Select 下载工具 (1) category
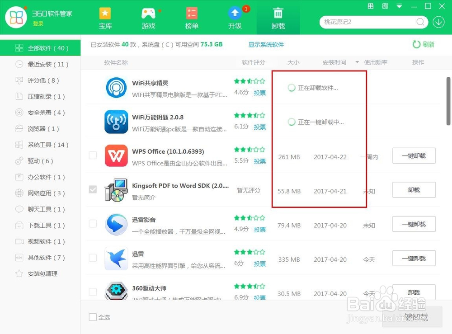 [40, 226]
